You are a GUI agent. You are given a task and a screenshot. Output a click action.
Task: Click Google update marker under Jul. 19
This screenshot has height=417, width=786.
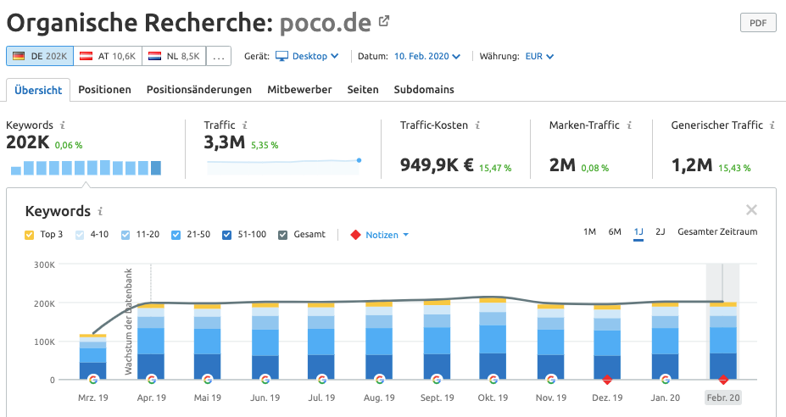(x=322, y=380)
